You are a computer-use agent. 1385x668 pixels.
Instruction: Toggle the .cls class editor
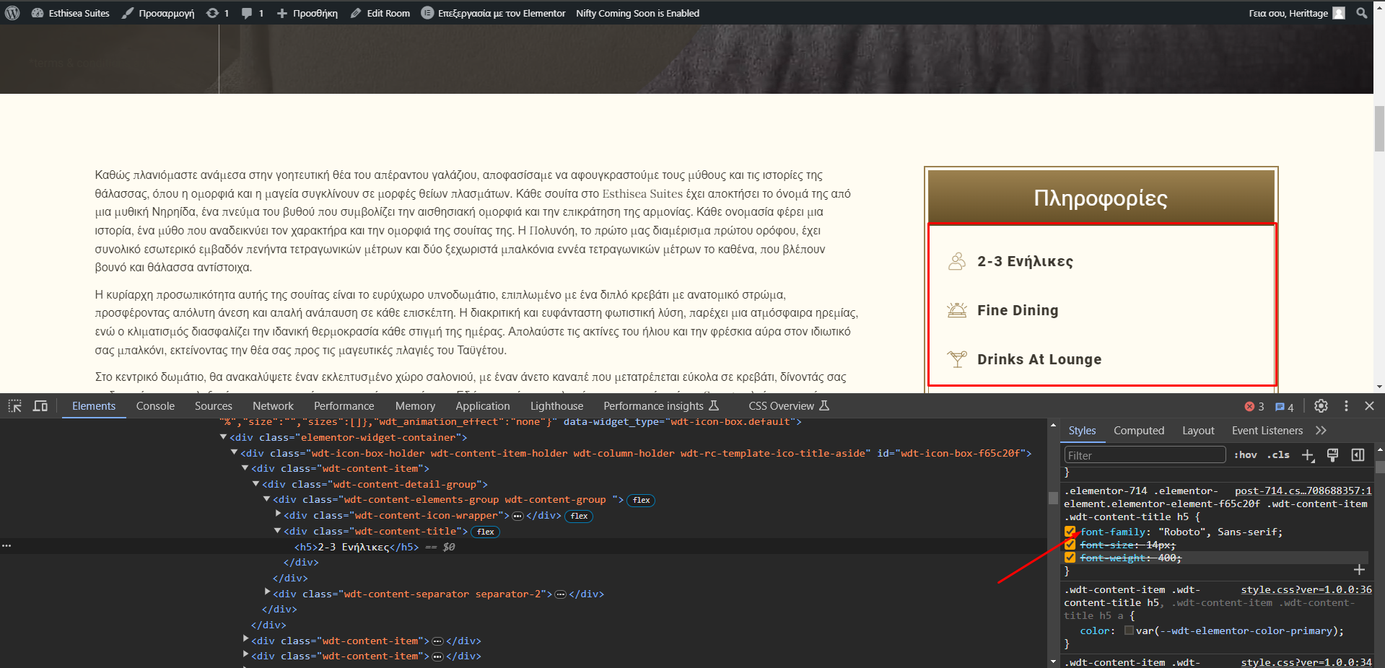(1278, 454)
